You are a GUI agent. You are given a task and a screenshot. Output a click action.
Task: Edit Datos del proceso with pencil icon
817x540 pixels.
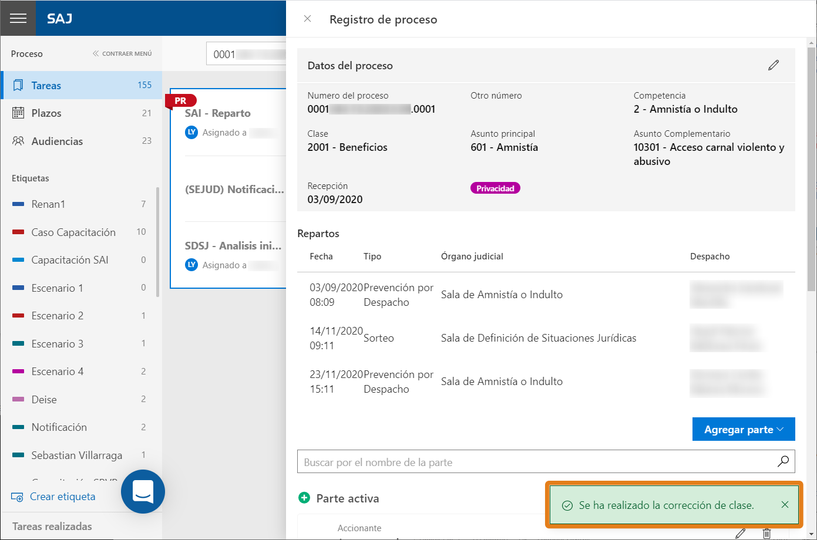[x=774, y=65]
